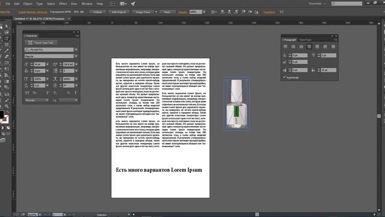The height and width of the screenshot is (217, 385).
Task: Toggle All Caps (TT) in Character panel
Action: (x=27, y=93)
